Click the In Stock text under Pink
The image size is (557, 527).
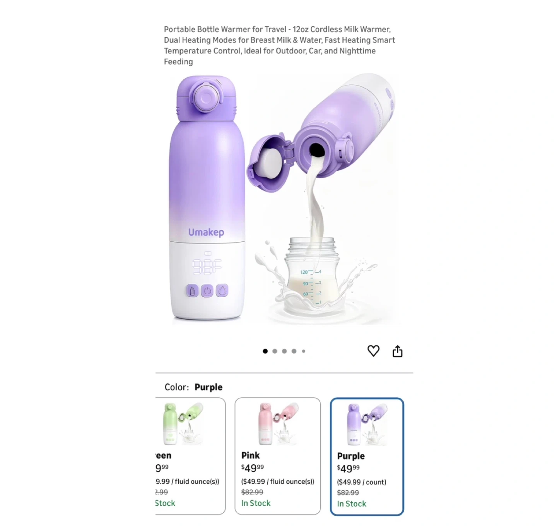pos(256,503)
